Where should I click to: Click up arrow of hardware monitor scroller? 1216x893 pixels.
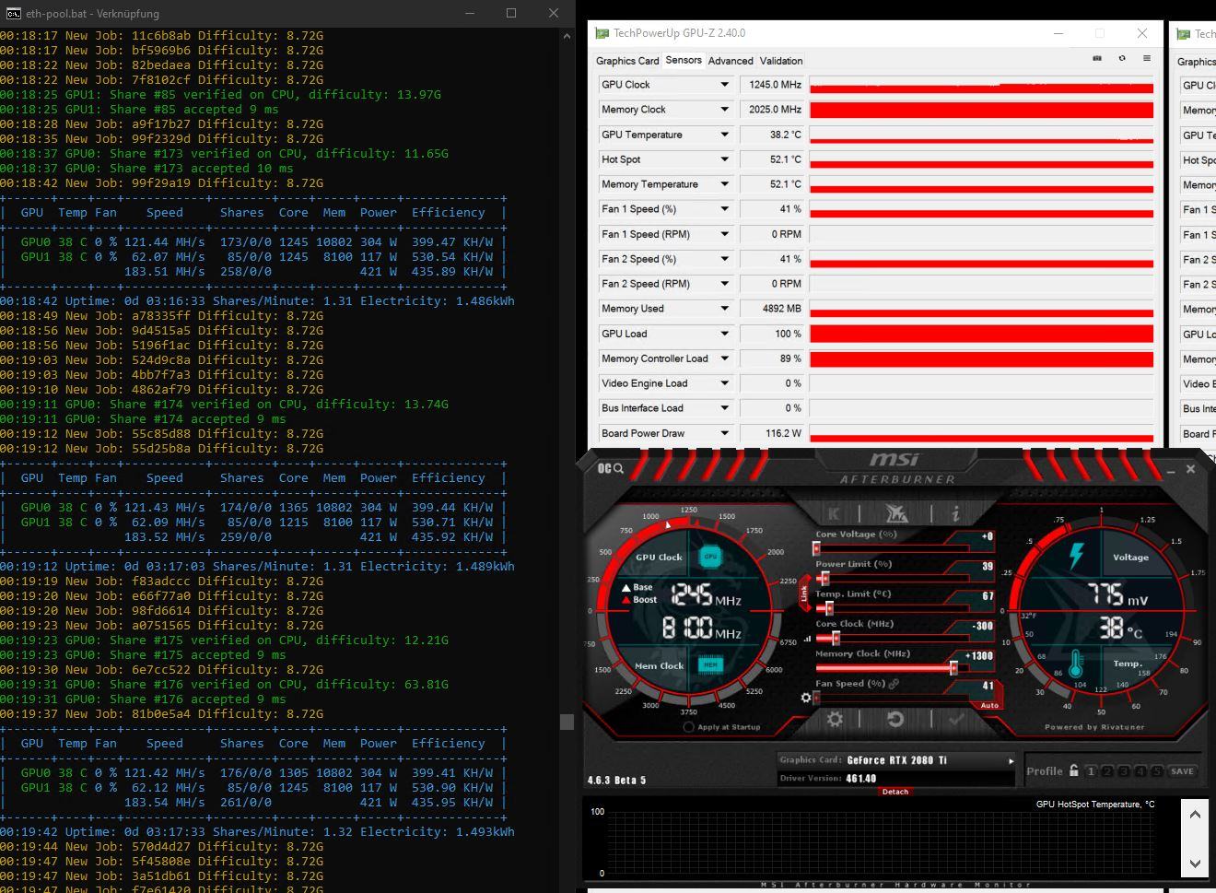1195,815
